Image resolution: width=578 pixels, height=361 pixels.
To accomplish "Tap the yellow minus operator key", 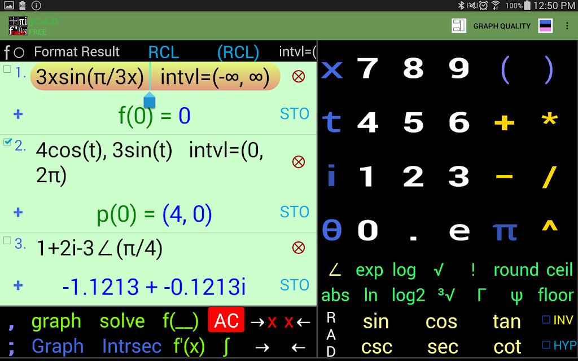I will (x=504, y=177).
